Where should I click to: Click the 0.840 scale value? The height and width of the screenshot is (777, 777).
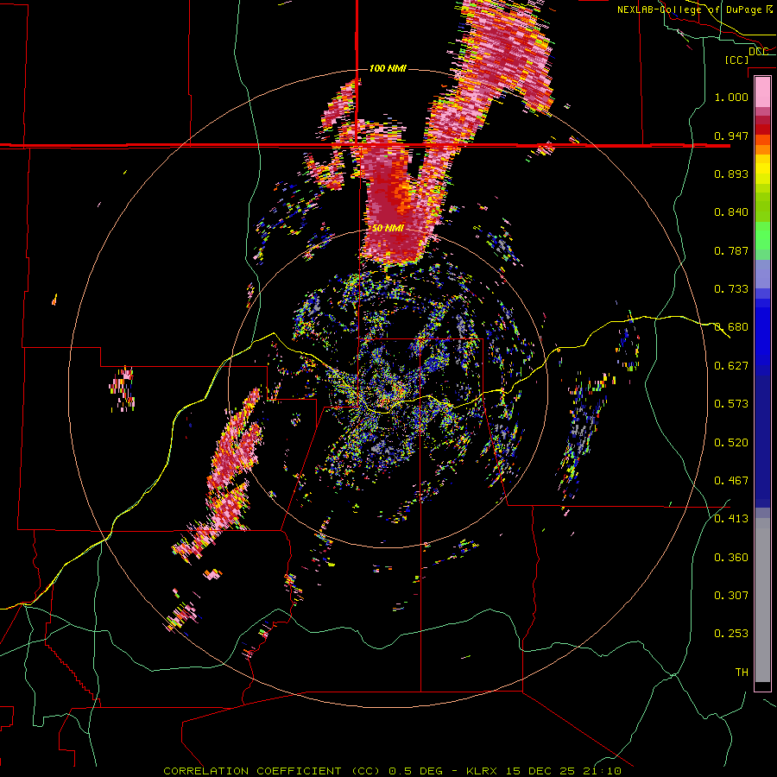click(731, 212)
